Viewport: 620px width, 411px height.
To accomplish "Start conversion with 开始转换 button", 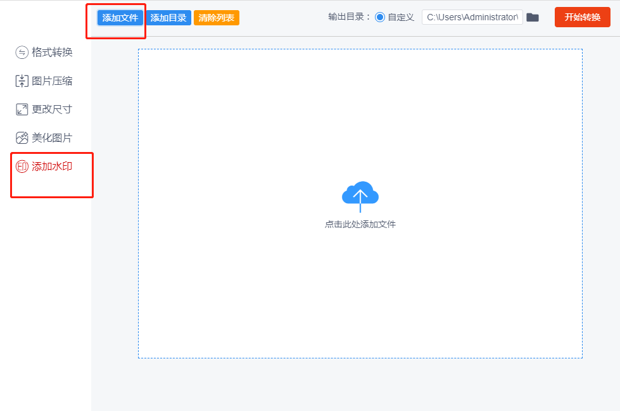I will [583, 17].
